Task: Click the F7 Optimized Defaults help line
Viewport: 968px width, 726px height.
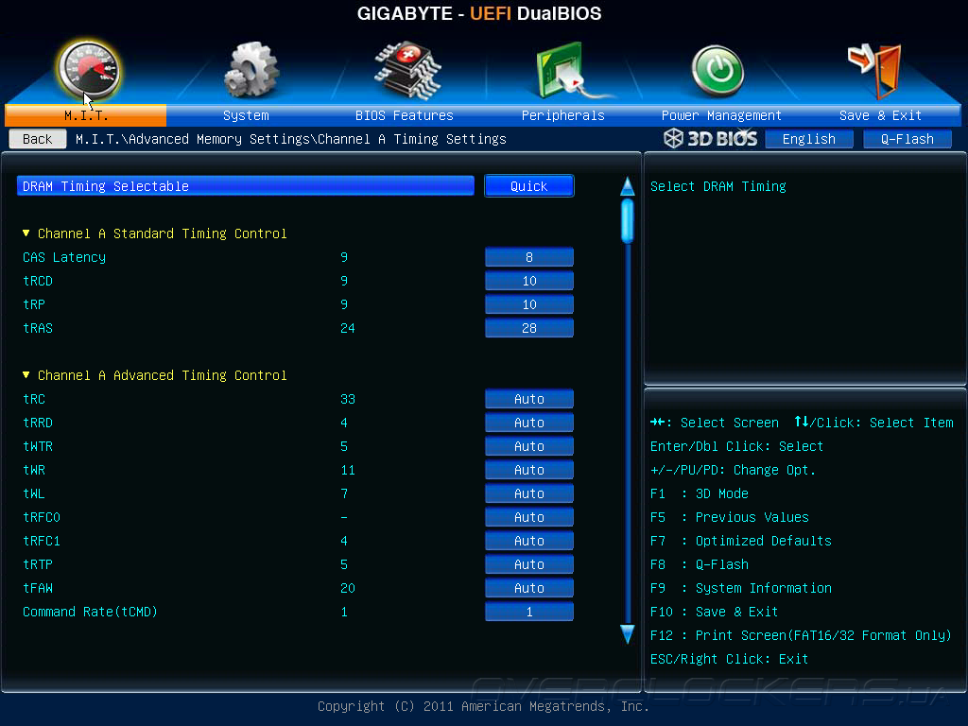Action: (x=741, y=541)
